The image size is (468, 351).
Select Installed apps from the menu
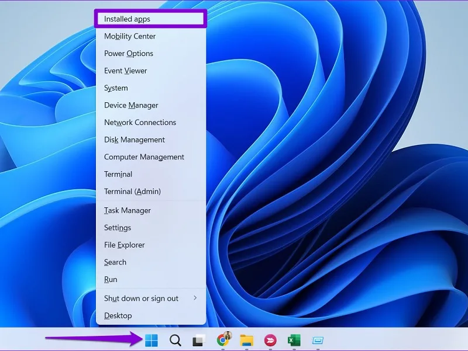(x=151, y=19)
